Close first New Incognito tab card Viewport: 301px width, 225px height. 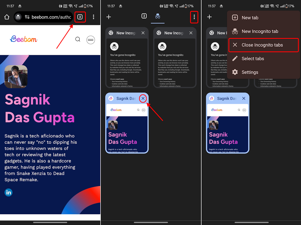143,33
